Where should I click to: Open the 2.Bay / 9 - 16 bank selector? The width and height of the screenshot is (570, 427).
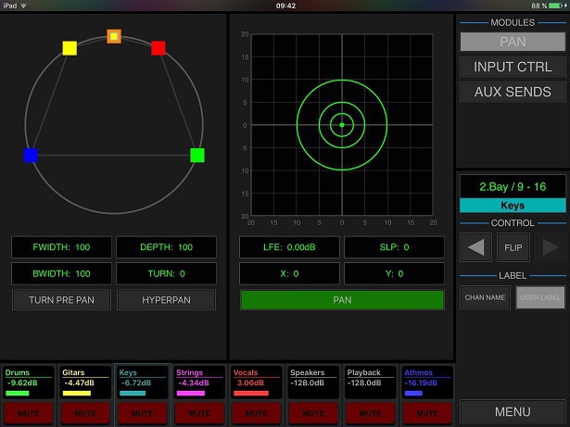(x=513, y=186)
